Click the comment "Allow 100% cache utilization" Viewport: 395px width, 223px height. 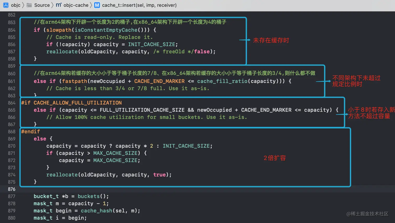click(x=147, y=117)
